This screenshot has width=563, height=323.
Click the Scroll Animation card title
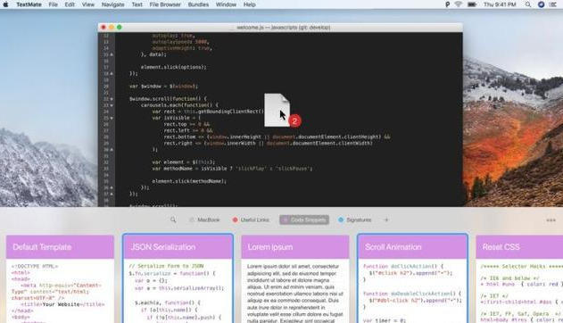[x=393, y=247]
